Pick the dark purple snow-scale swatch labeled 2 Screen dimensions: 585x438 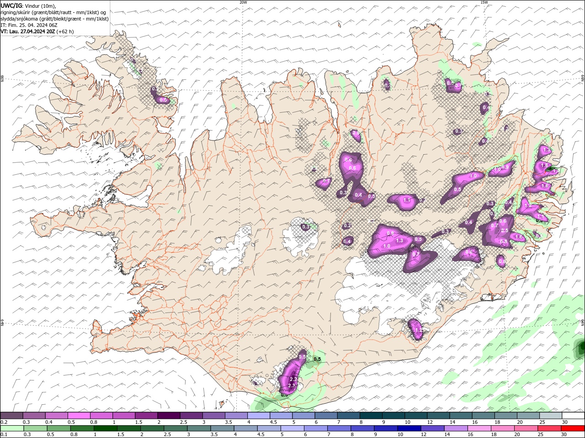(169, 416)
